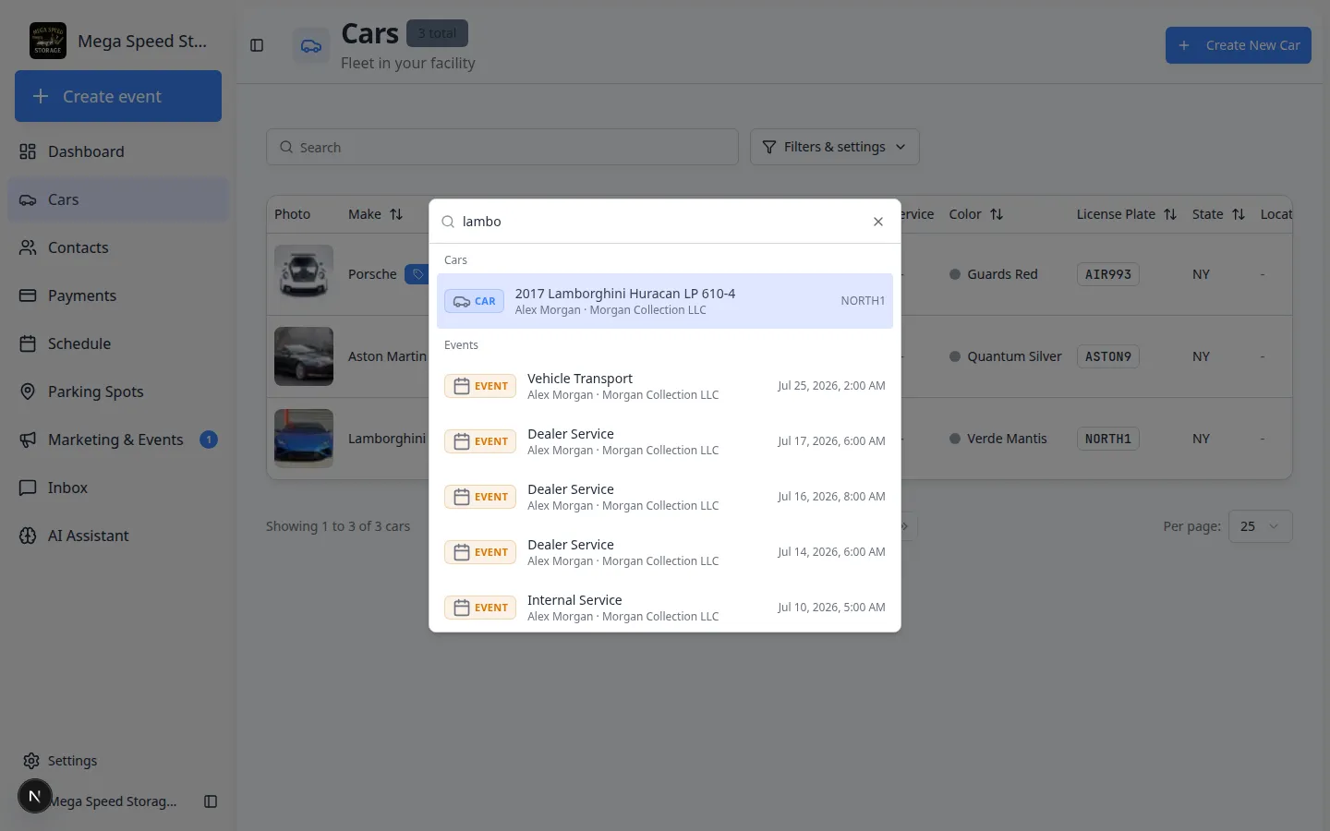Click the Verde Mantis color dot
The image size is (1330, 831).
955,439
